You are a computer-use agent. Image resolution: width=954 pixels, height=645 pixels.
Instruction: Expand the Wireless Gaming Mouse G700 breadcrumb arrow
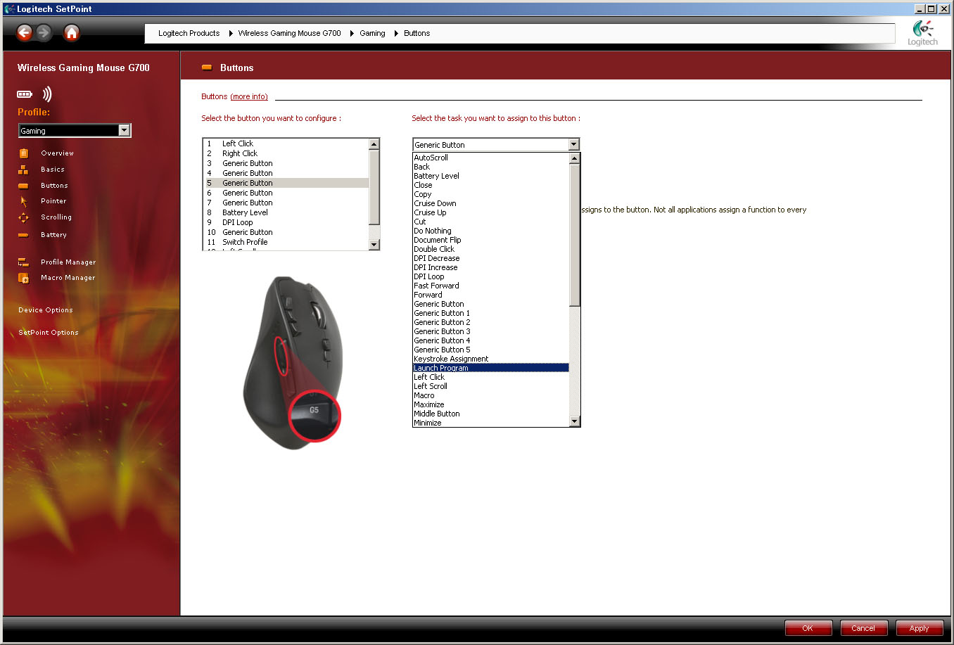352,33
